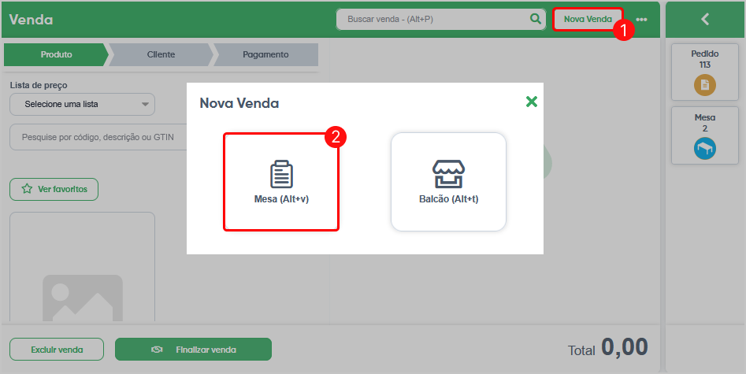
Task: Click the Mesa (Alt+v) label text
Action: (x=281, y=199)
